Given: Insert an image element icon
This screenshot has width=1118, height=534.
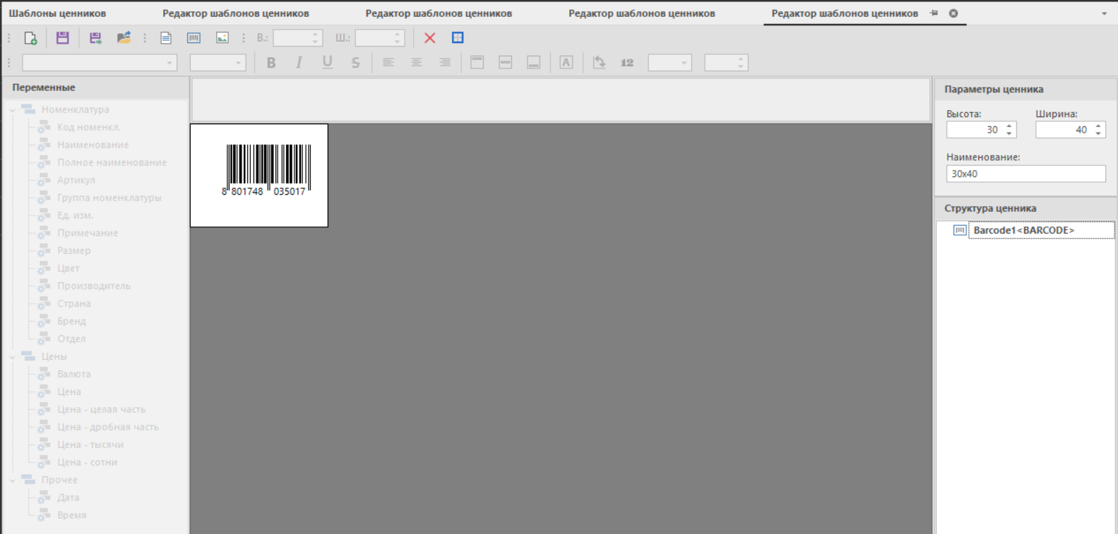Looking at the screenshot, I should point(222,38).
